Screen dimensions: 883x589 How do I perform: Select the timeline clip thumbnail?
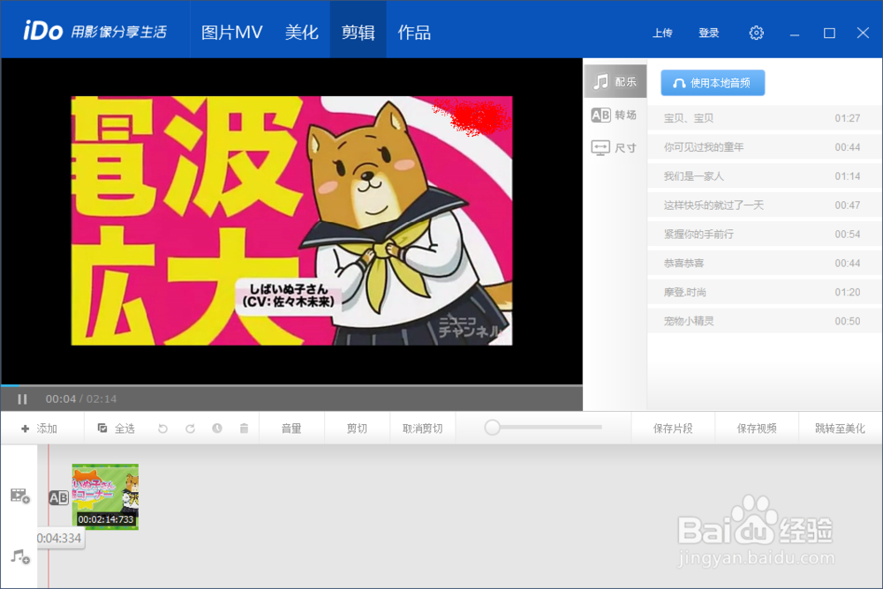(x=105, y=496)
